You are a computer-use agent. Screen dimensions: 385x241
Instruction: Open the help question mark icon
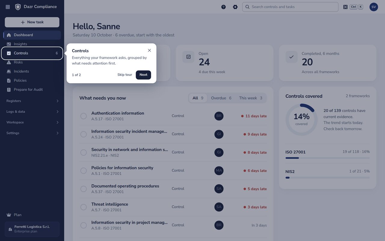[x=223, y=7]
